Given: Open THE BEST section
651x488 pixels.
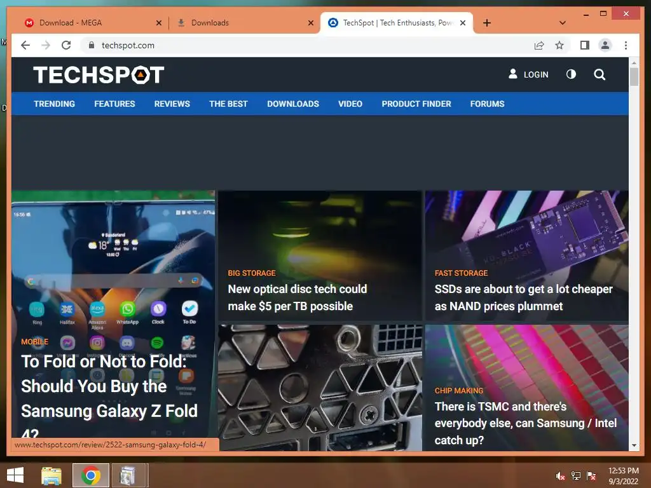Looking at the screenshot, I should pos(228,104).
